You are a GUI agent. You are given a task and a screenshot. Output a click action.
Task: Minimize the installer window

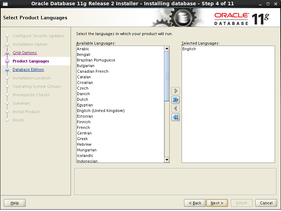click(260, 4)
